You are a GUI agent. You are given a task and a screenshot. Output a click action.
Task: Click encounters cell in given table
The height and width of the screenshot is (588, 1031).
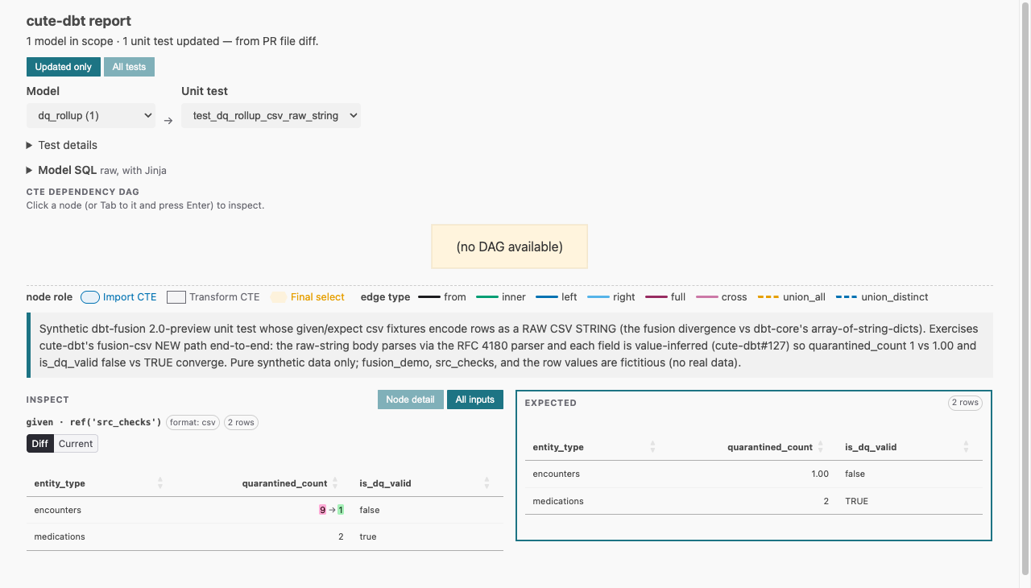click(58, 510)
